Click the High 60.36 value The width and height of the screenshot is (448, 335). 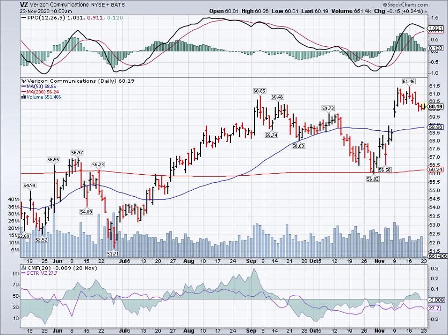tap(255, 11)
